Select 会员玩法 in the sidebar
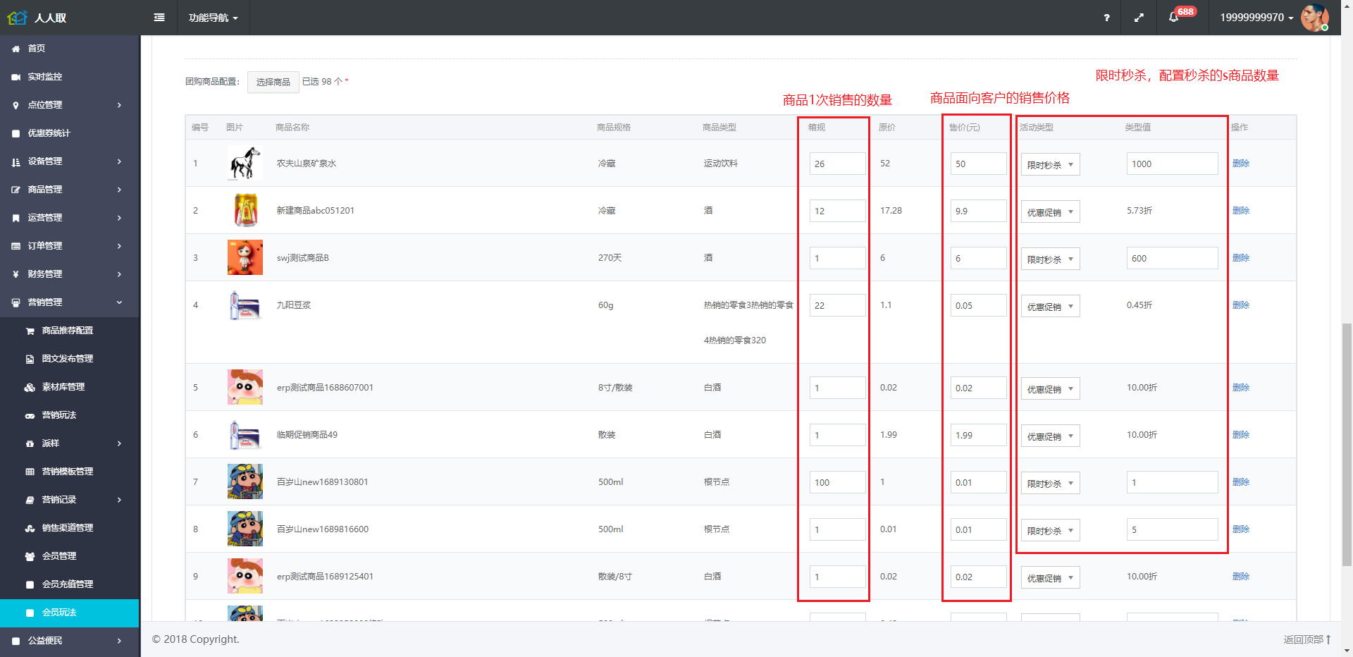Image resolution: width=1353 pixels, height=657 pixels. click(69, 613)
